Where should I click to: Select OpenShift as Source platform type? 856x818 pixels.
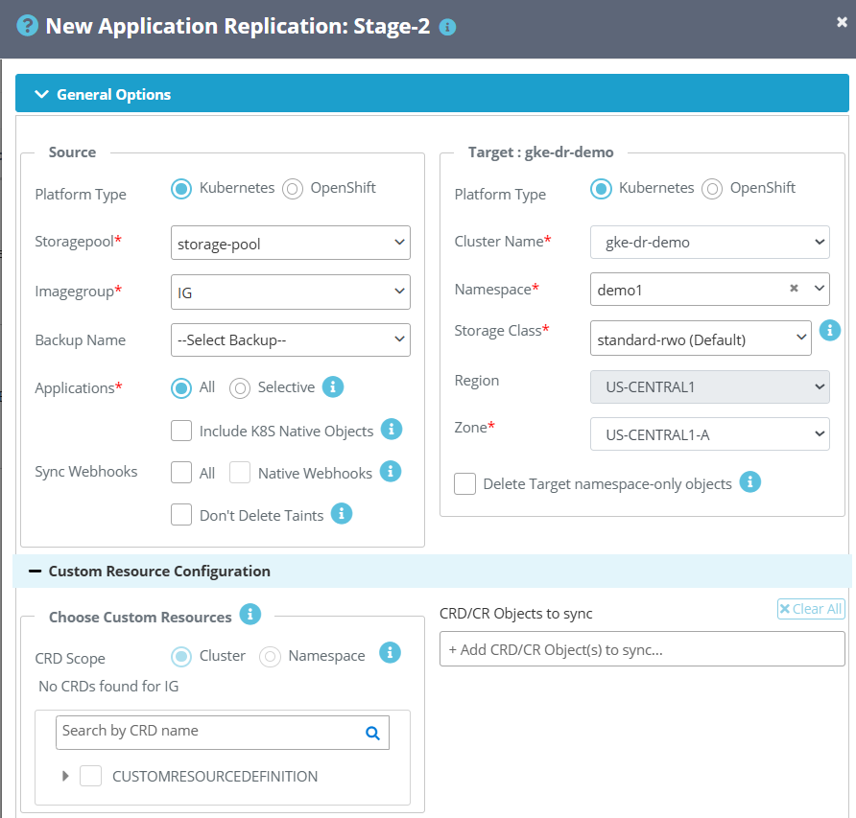click(293, 189)
